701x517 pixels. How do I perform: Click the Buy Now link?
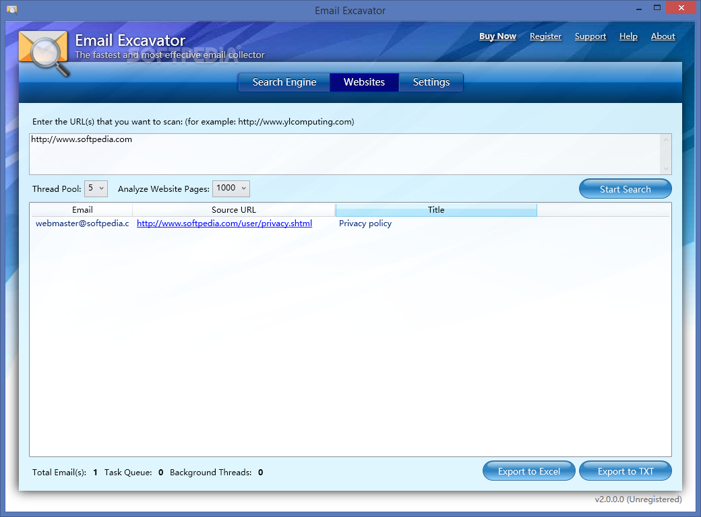(x=497, y=36)
